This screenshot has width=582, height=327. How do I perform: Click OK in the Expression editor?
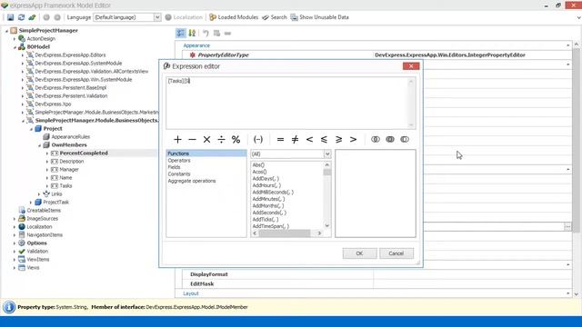359,253
